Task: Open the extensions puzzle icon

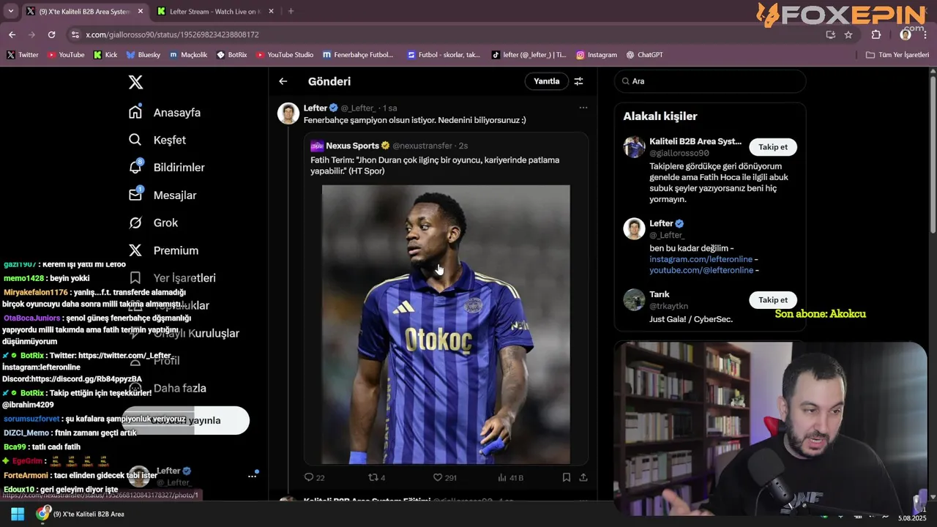Action: 876,34
